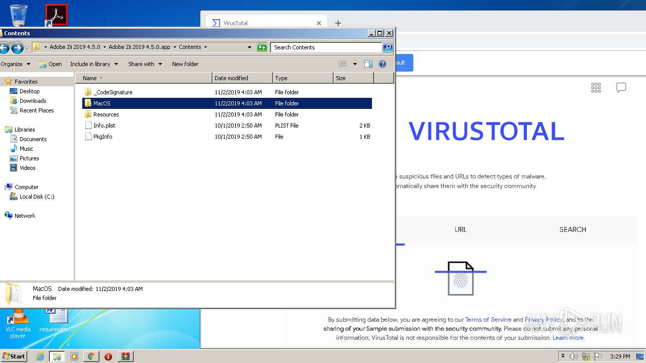Image resolution: width=646 pixels, height=363 pixels.
Task: Click Computer in the navigation pane
Action: [26, 187]
